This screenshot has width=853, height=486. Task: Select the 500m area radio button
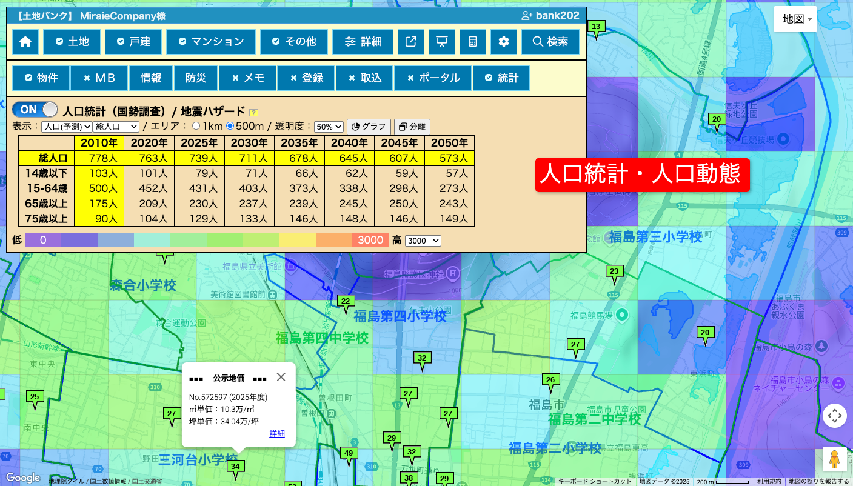(230, 126)
